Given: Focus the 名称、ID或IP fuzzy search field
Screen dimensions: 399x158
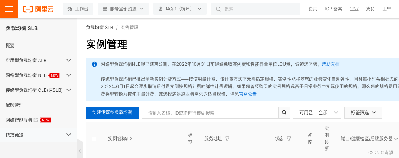Looking at the screenshot, I should click(210, 113).
